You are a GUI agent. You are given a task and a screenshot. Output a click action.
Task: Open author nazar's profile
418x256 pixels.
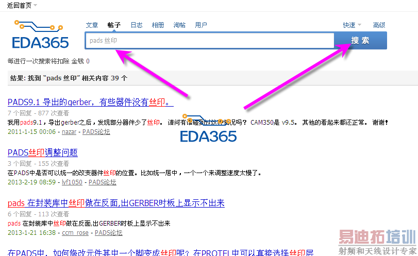click(x=69, y=132)
